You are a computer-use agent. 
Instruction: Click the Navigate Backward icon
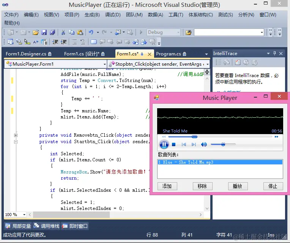(118, 32)
